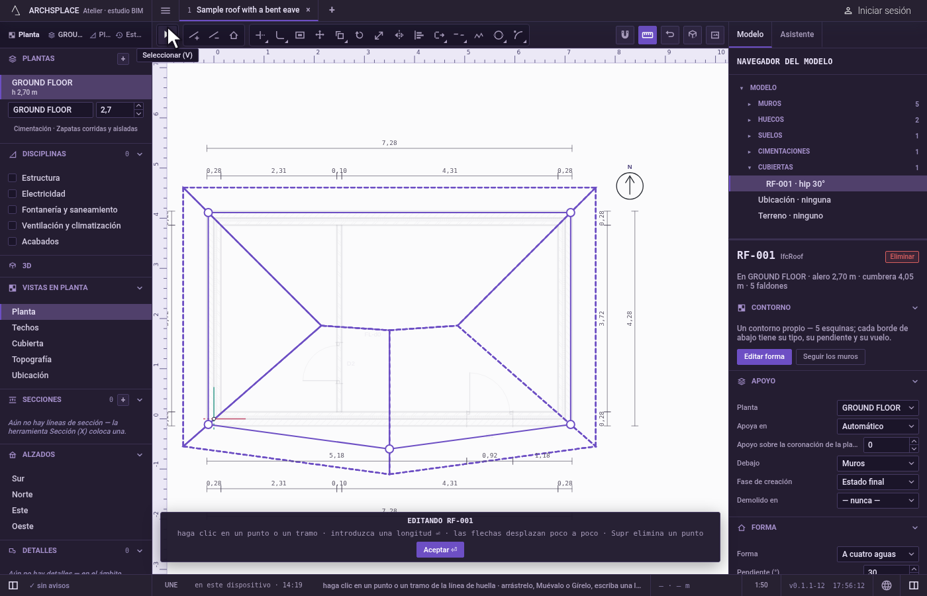Open the Techos plan view
This screenshot has width=927, height=596.
pos(25,328)
